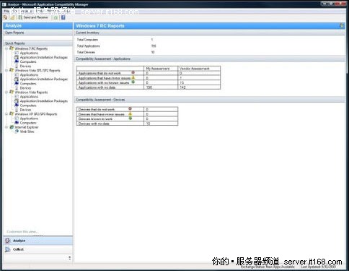This screenshot has height=271, width=349.
Task: Open Devices under Windows Vista Reports
Action: (x=25, y=110)
